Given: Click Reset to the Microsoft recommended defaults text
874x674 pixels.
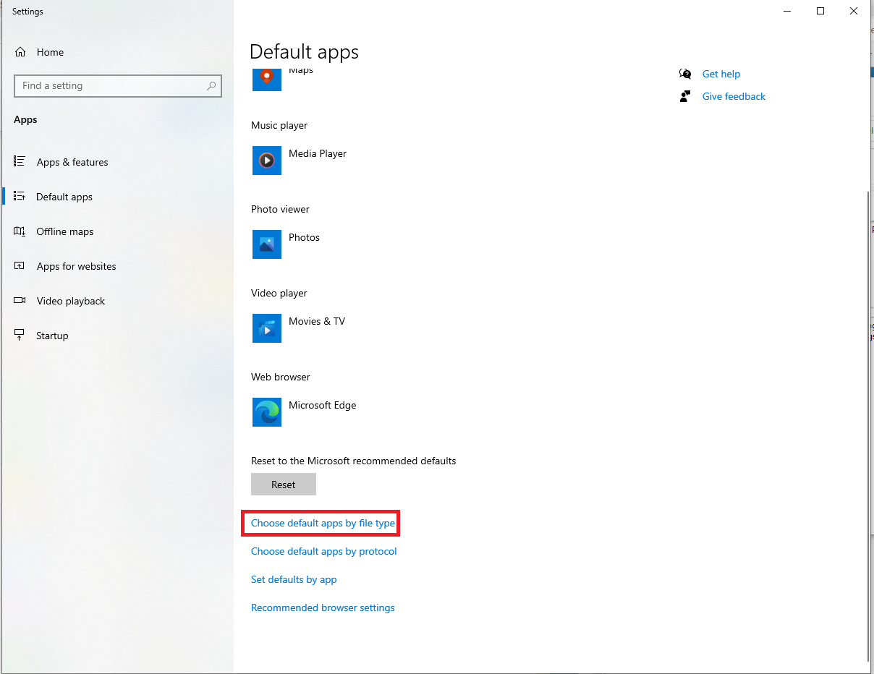Looking at the screenshot, I should (354, 461).
